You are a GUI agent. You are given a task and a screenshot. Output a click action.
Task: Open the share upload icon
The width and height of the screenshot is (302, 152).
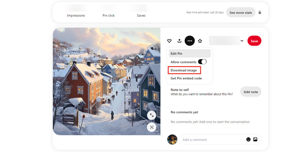click(179, 41)
